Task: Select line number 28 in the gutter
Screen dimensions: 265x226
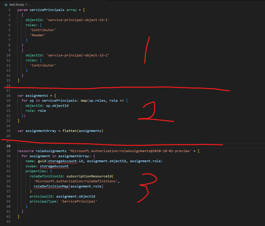Action: point(8,146)
